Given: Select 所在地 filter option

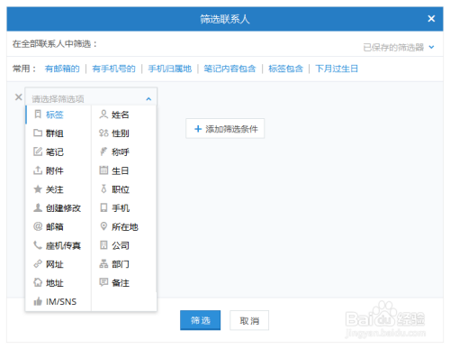Looking at the screenshot, I should [x=124, y=226].
